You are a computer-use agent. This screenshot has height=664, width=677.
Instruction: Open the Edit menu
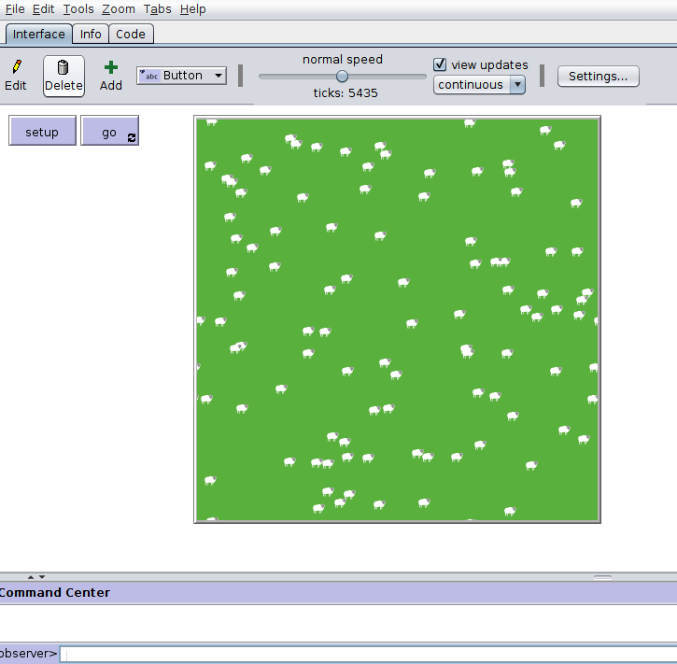(44, 9)
